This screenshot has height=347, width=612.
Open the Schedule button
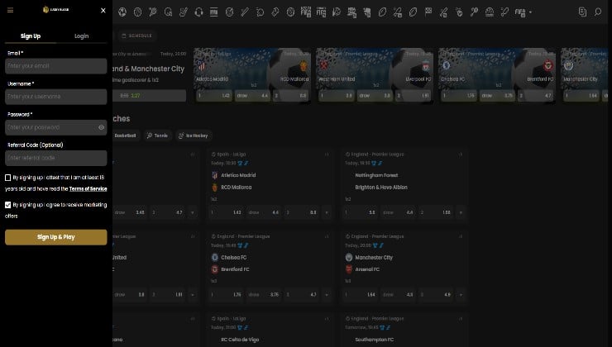tap(137, 36)
